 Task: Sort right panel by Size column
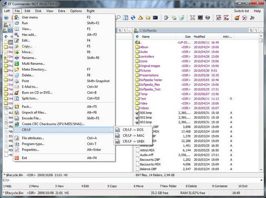coord(188,37)
